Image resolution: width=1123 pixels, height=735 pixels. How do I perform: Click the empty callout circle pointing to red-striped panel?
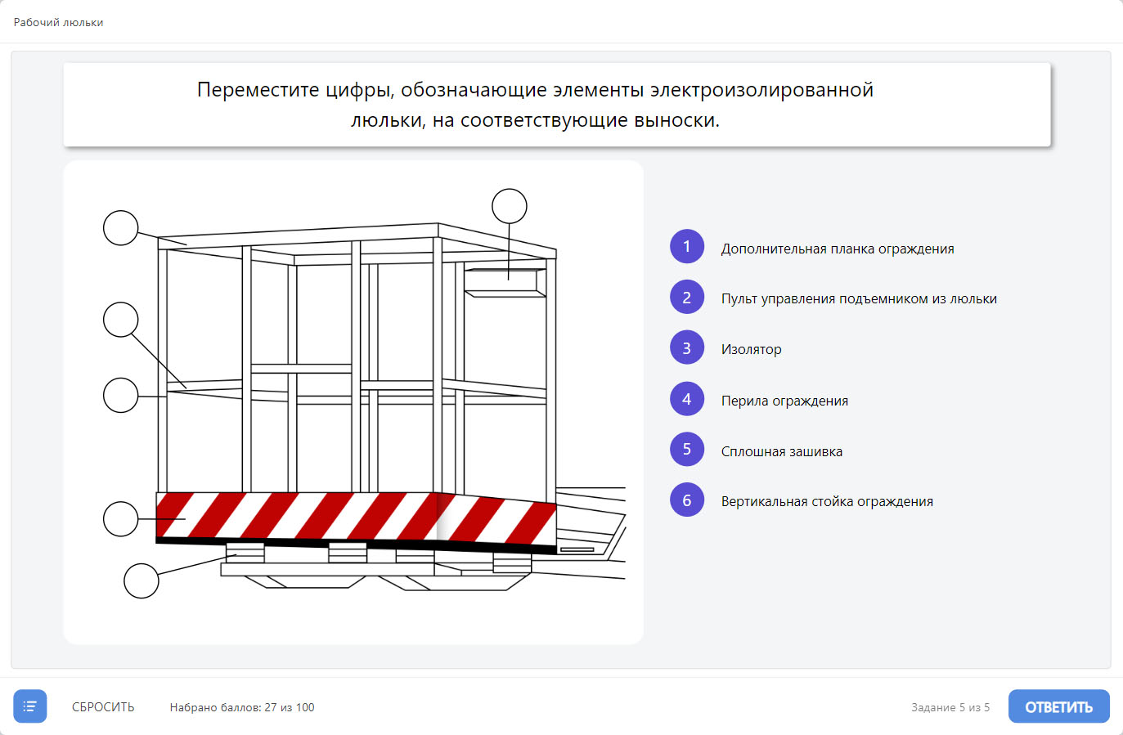pyautogui.click(x=121, y=519)
